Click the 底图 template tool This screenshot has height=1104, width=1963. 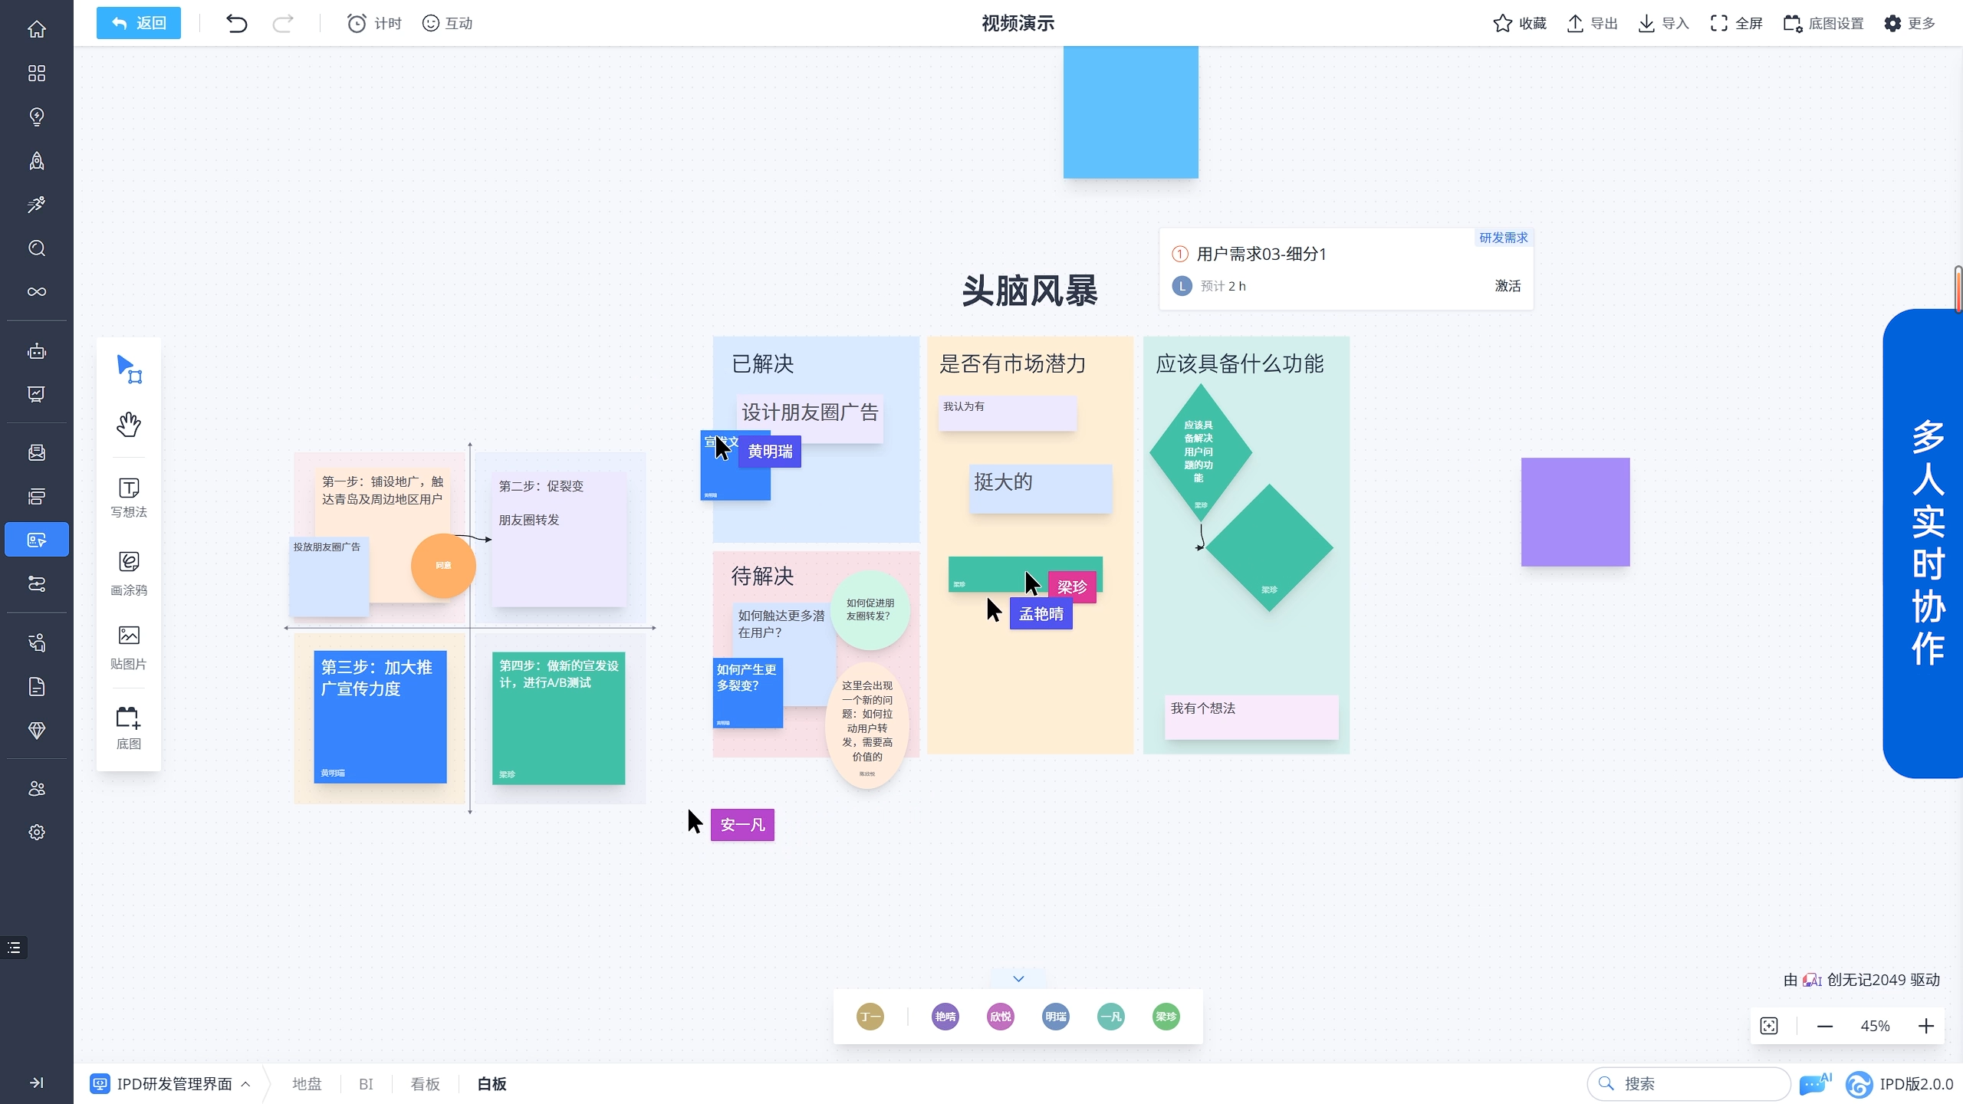click(129, 728)
